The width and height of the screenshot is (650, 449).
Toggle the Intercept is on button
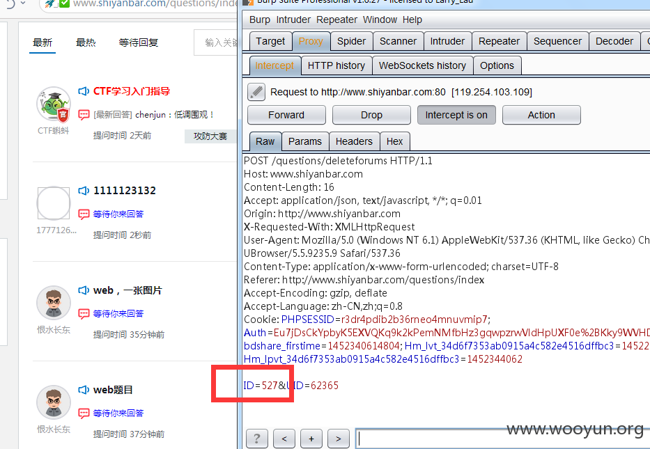456,115
